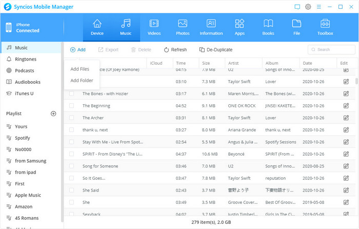Click the song list vertical scrollbar

356,81
